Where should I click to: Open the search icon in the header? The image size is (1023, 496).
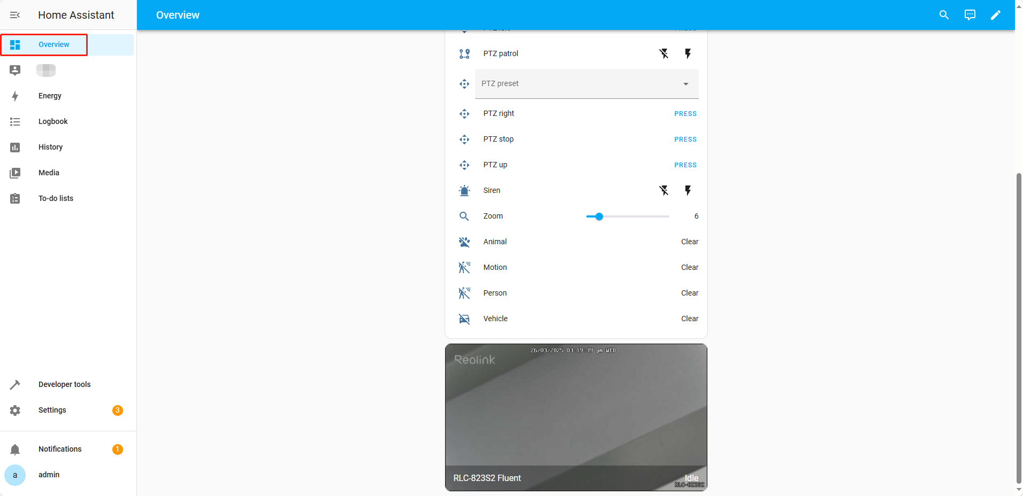pyautogui.click(x=944, y=15)
